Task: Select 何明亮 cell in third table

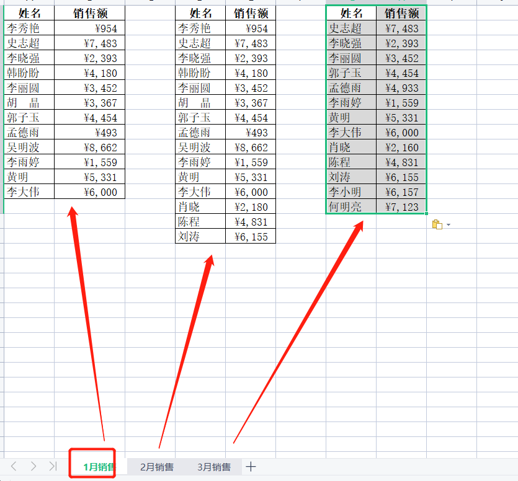Action: click(351, 206)
